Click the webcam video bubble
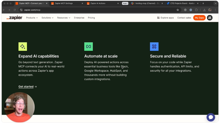Image resolution: width=219 pixels, height=124 pixels. (20, 107)
